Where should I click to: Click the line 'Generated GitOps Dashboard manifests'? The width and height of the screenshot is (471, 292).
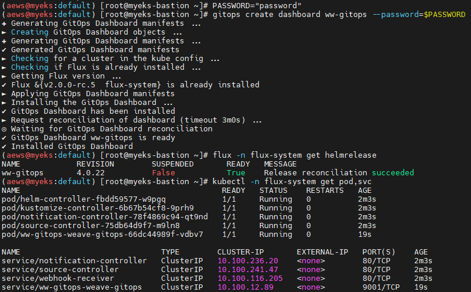[95, 50]
